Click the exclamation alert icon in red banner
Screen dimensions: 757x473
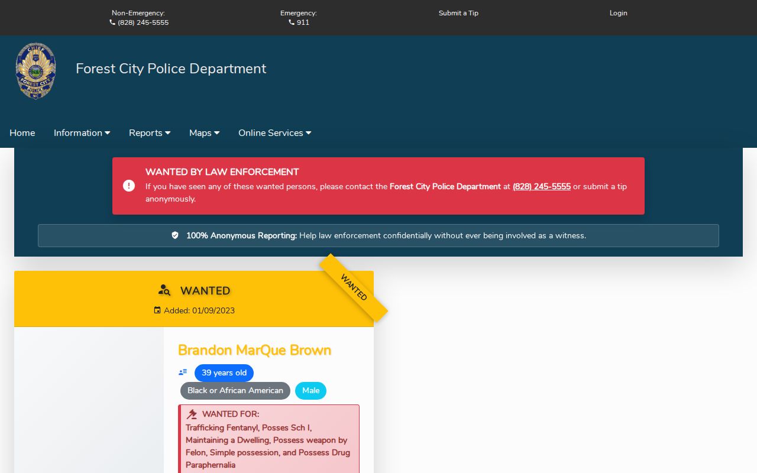coord(129,186)
